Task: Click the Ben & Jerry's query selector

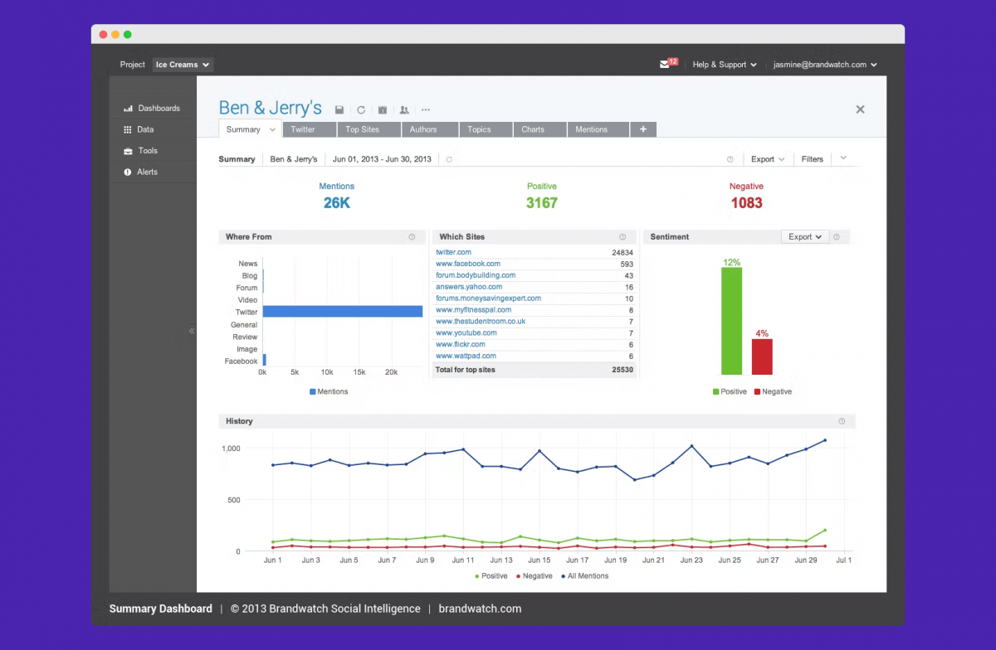Action: pos(294,159)
